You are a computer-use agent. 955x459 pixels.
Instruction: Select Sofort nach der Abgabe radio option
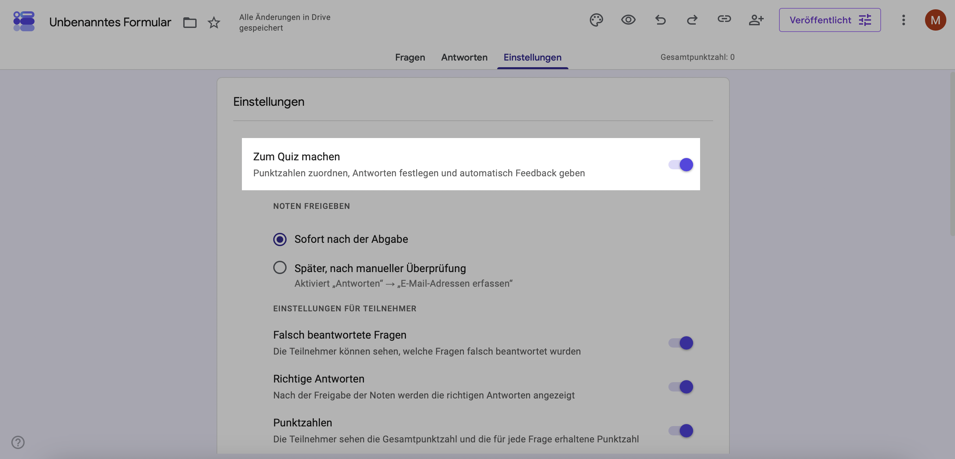(x=280, y=239)
